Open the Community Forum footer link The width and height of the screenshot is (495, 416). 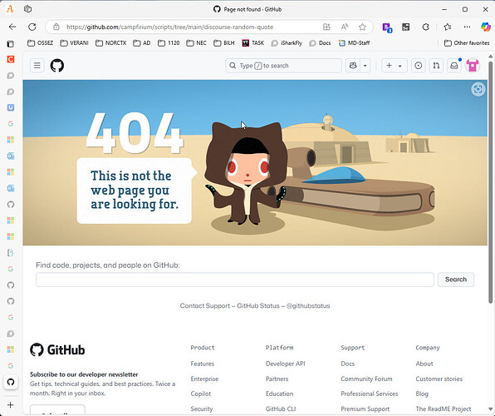[366, 379]
